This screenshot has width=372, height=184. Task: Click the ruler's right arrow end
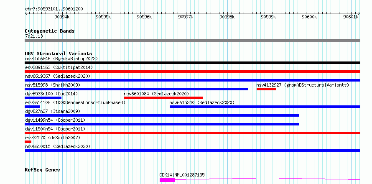pos(359,13)
